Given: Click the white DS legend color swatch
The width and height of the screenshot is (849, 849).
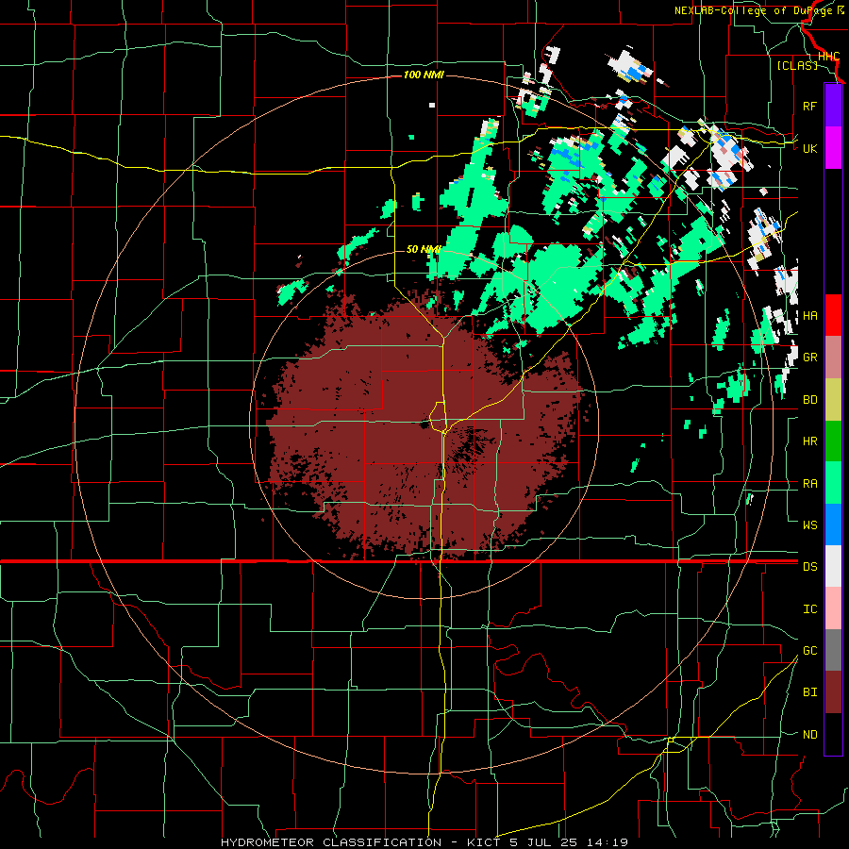Looking at the screenshot, I should point(833,566).
